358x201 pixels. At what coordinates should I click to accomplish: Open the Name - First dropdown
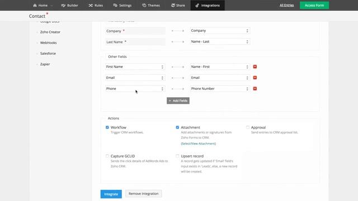tap(220, 66)
